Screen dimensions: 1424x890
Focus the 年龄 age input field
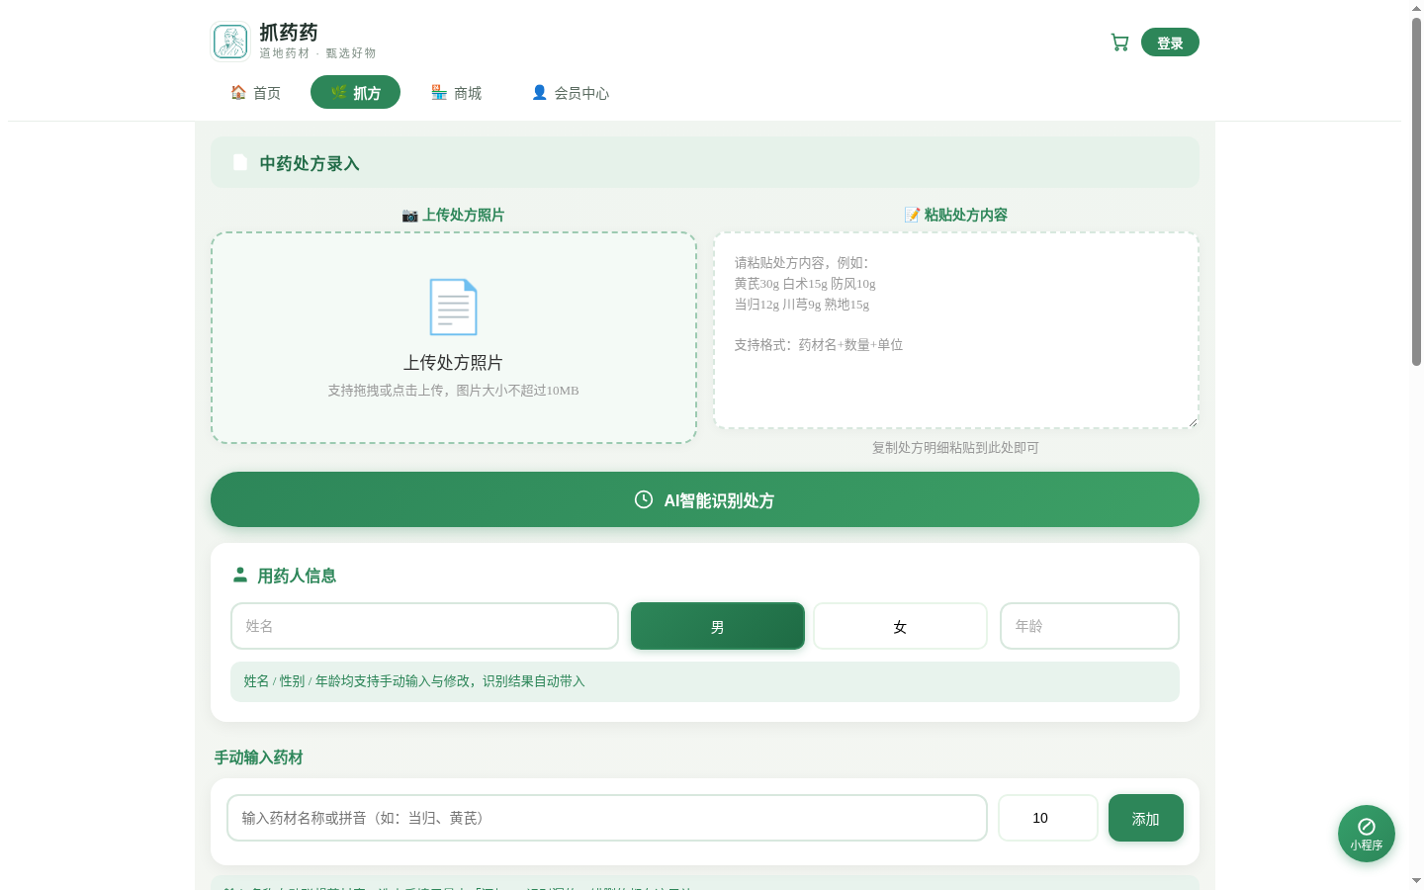coord(1090,626)
